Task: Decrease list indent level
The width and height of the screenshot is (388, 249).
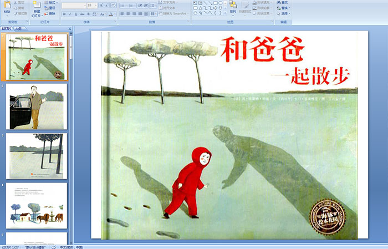Action: pyautogui.click(x=140, y=5)
